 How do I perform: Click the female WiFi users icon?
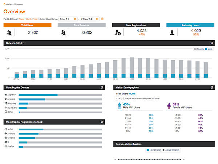[x=169, y=106]
